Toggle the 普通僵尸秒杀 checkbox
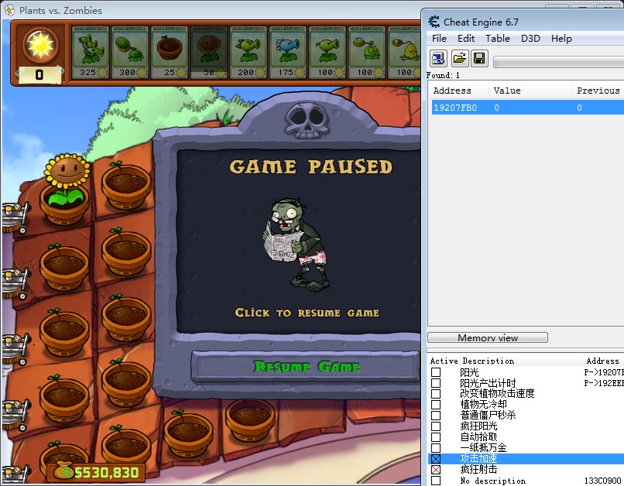The height and width of the screenshot is (486, 624). coord(436,416)
